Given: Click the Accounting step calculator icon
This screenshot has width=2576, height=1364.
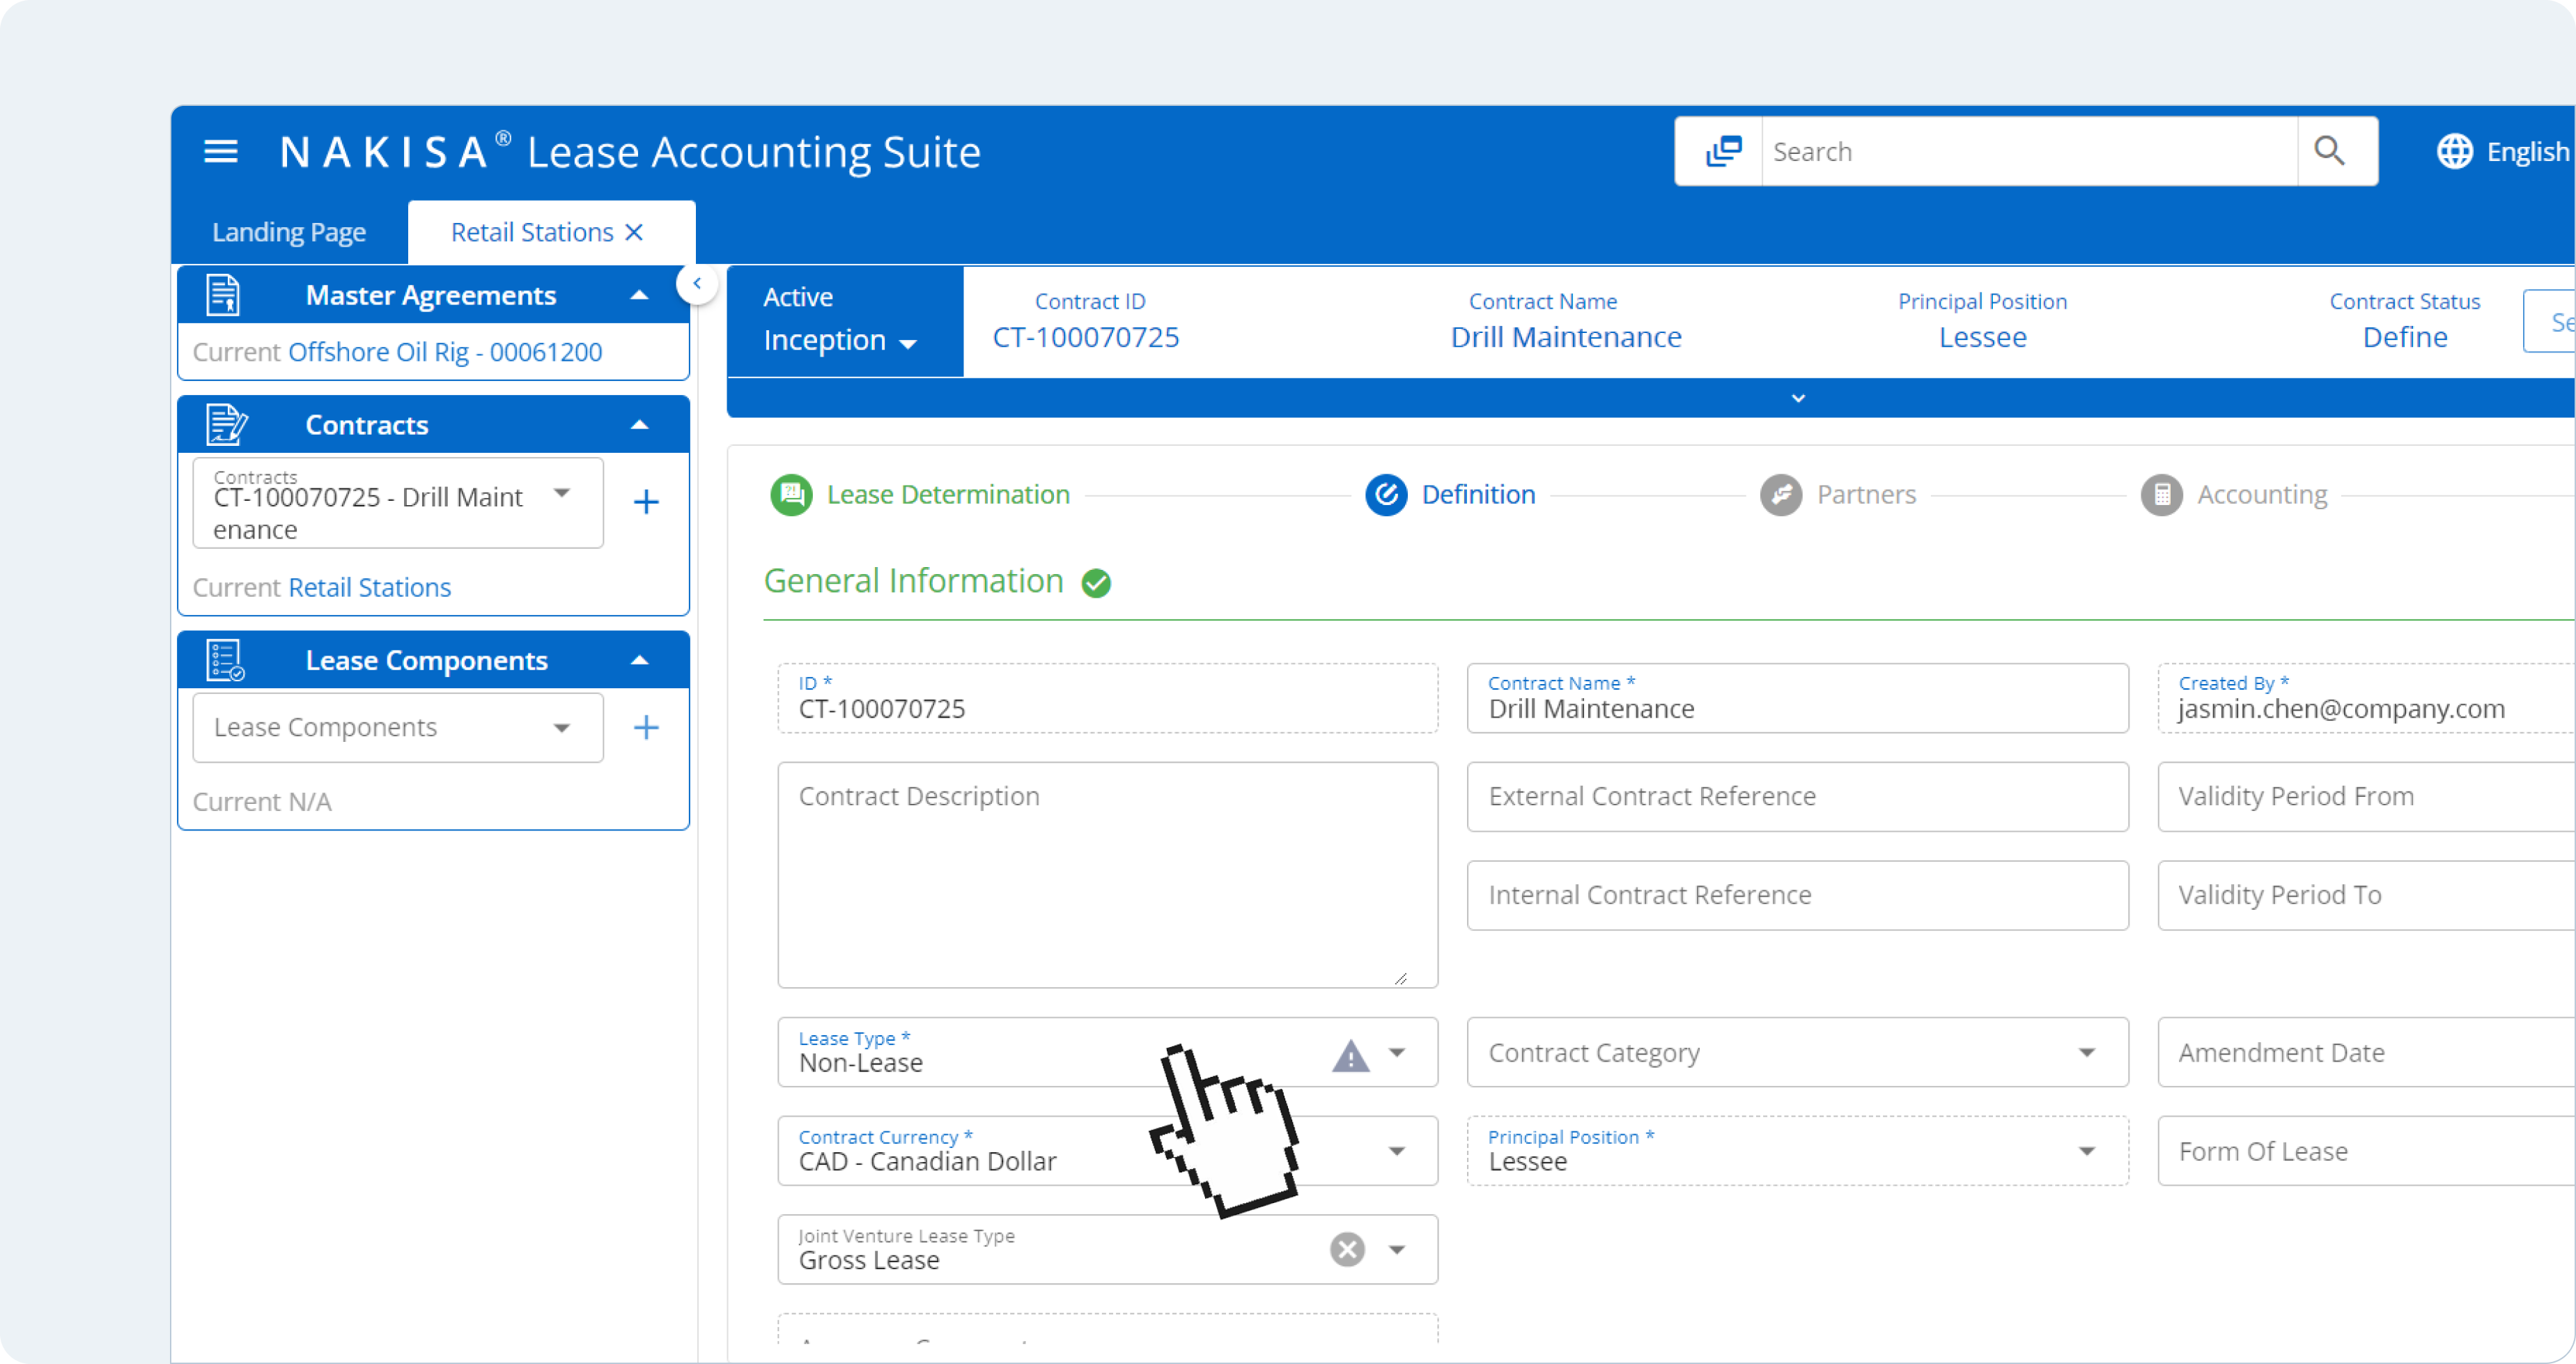Looking at the screenshot, I should point(2161,495).
